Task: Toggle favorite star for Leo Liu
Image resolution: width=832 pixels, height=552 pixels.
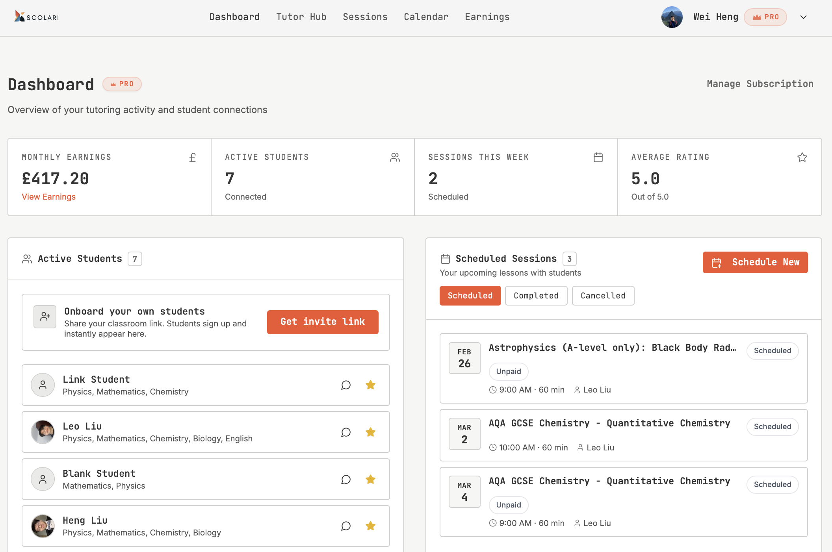Action: coord(370,432)
